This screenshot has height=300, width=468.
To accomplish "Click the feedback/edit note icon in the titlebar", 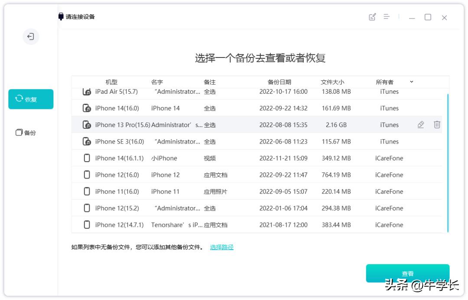I will pyautogui.click(x=373, y=17).
